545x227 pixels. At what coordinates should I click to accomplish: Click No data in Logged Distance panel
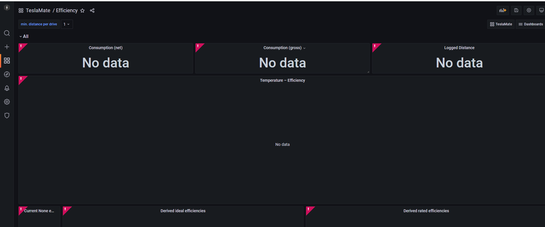(459, 63)
